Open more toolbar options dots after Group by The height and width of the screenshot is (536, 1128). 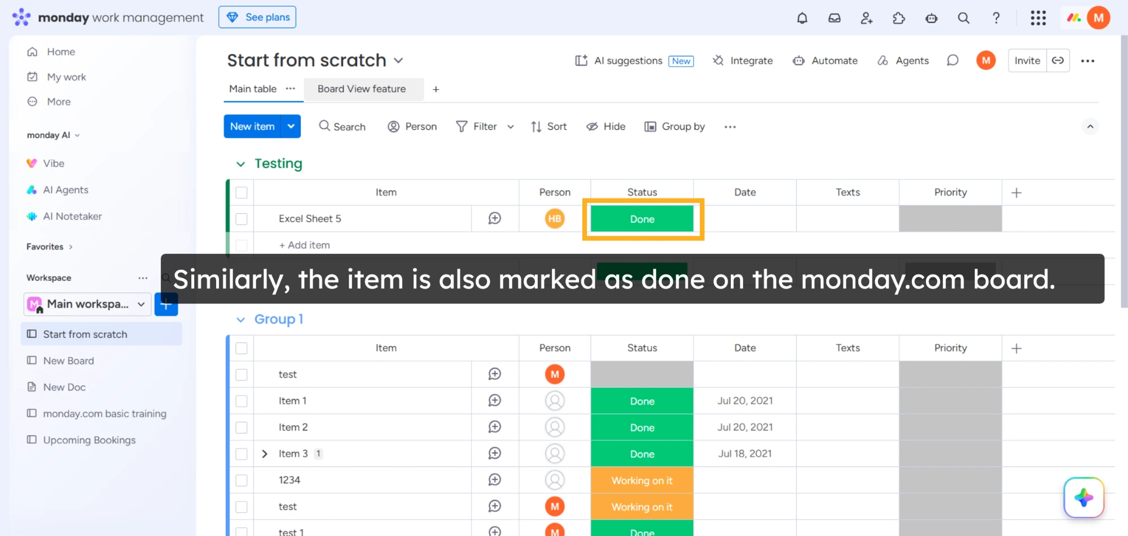tap(730, 127)
